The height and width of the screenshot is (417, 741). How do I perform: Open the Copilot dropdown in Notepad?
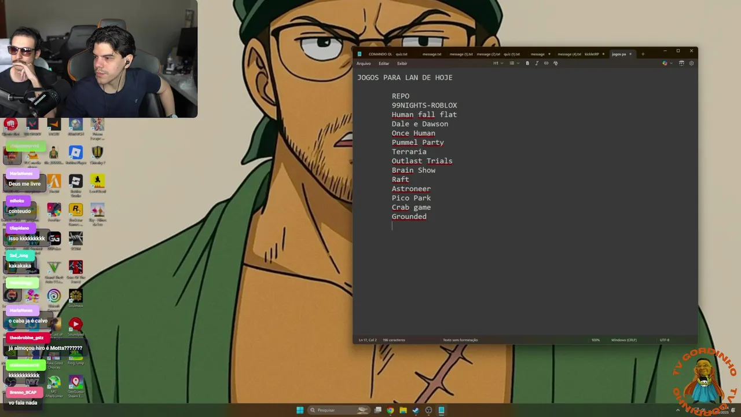pos(667,63)
